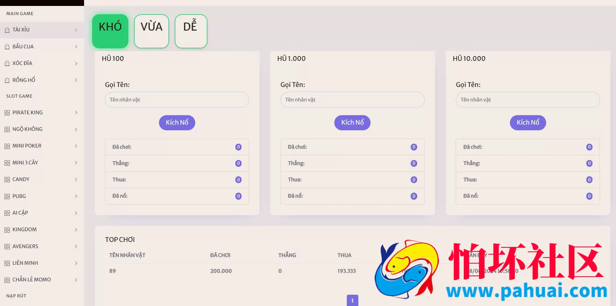The height and width of the screenshot is (306, 616).
Task: Click the Đã chơi count badge in HŨ 100
Action: (x=238, y=147)
